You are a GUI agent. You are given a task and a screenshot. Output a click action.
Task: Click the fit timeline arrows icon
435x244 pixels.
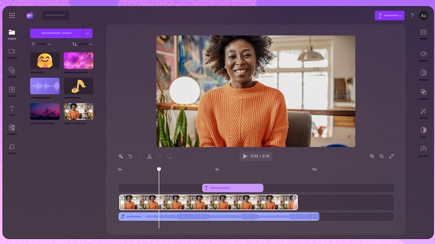tap(391, 157)
